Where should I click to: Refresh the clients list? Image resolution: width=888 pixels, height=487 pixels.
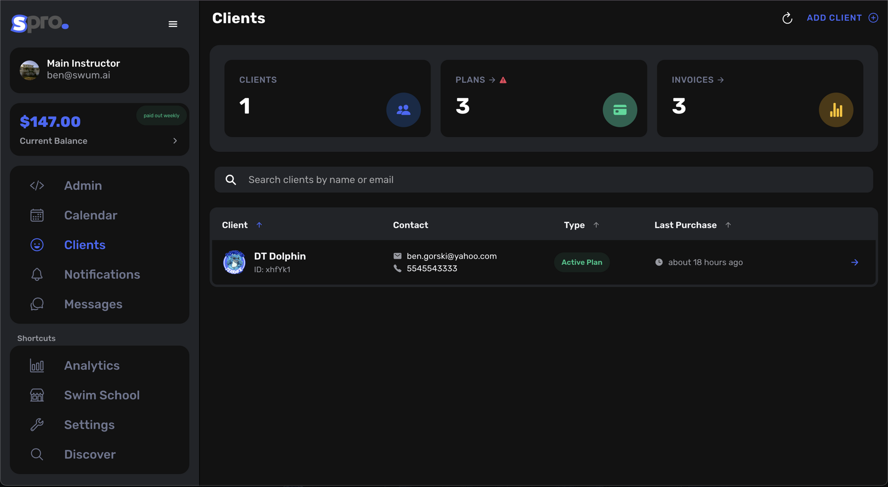787,18
